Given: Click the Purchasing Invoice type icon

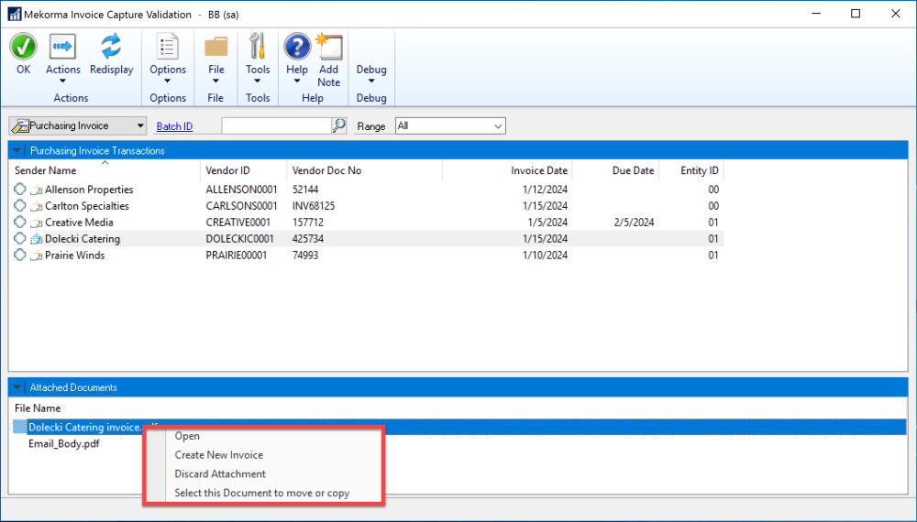Looking at the screenshot, I should [x=20, y=126].
